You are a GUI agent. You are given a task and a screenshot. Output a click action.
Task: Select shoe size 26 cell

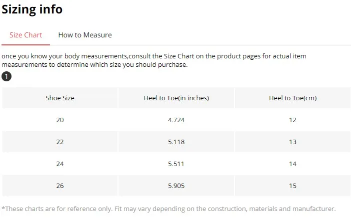[x=60, y=186]
